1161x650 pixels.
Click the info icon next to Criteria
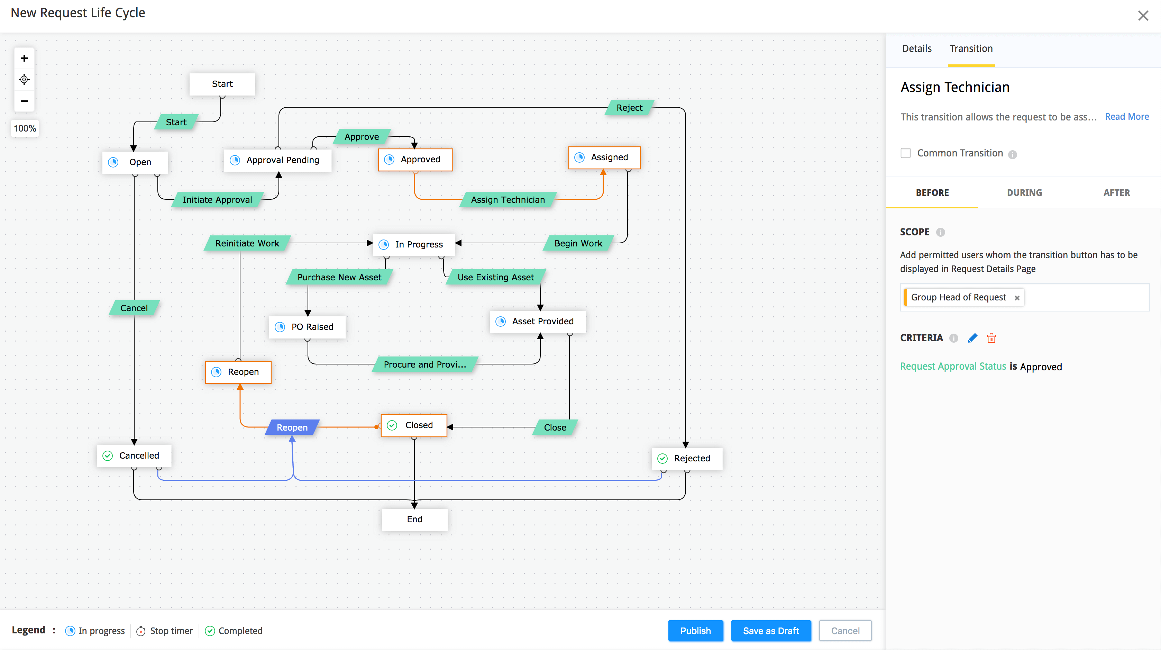pyautogui.click(x=953, y=338)
